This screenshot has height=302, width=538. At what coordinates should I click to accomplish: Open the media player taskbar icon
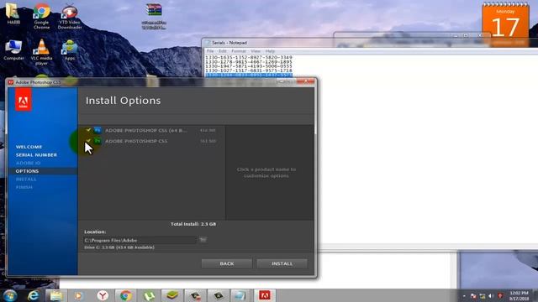(79, 295)
